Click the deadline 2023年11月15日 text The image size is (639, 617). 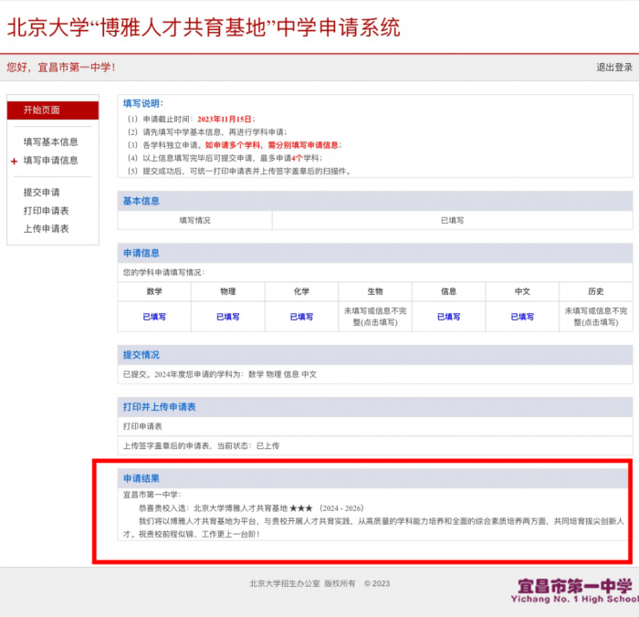[x=225, y=120]
